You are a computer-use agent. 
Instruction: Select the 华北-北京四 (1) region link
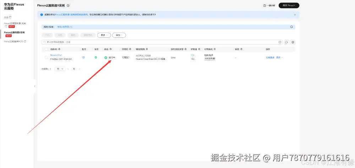[x=65, y=27]
